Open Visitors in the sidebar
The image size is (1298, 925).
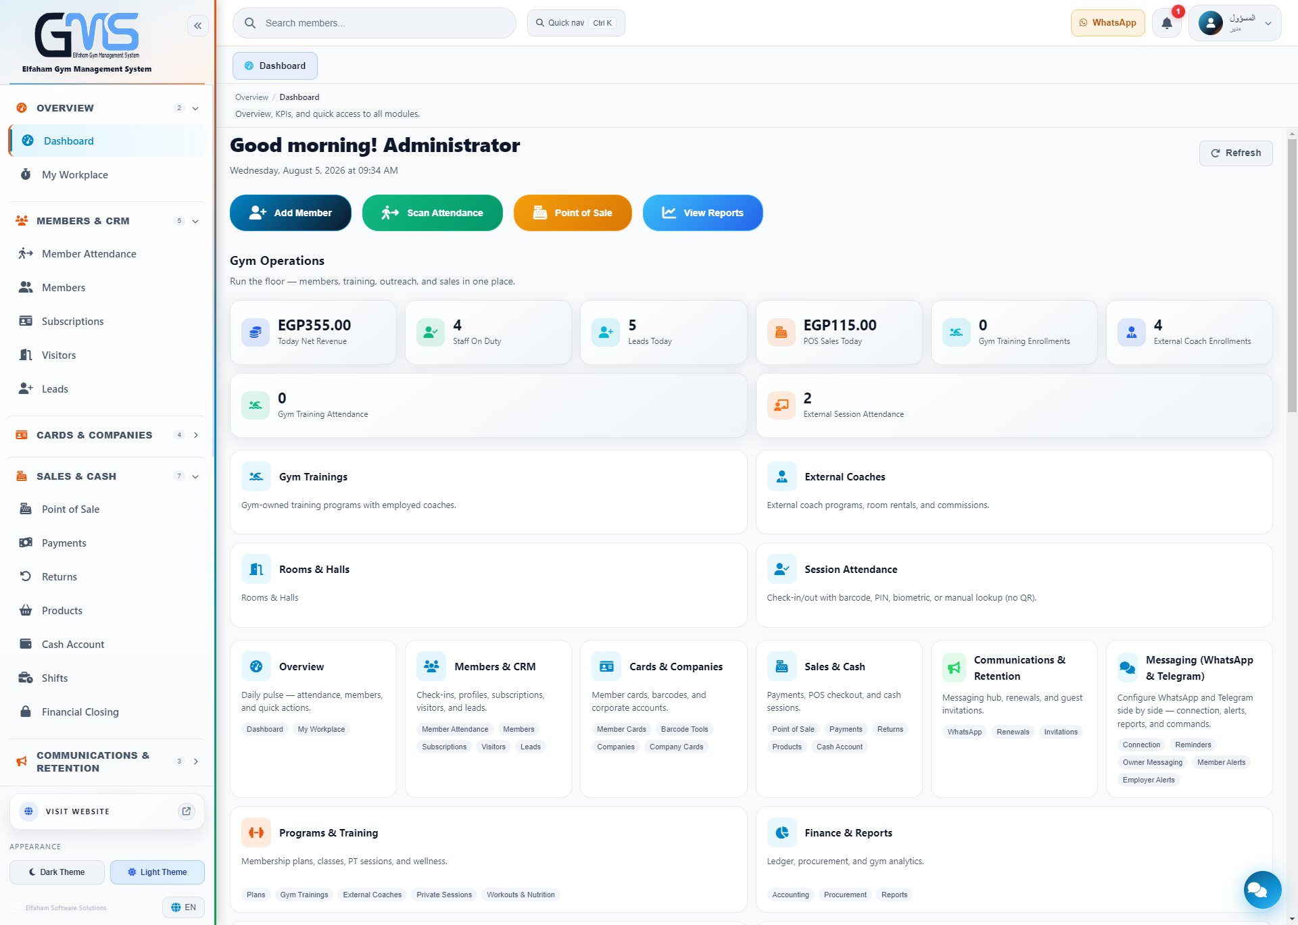[x=107, y=355]
